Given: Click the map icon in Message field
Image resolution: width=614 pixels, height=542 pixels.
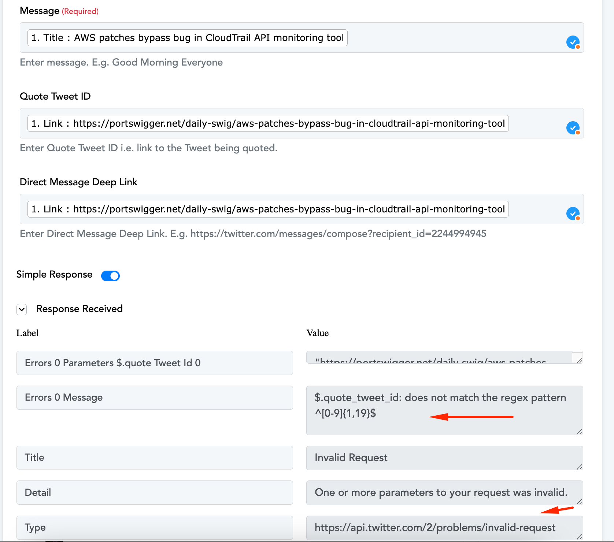Looking at the screenshot, I should pos(573,42).
